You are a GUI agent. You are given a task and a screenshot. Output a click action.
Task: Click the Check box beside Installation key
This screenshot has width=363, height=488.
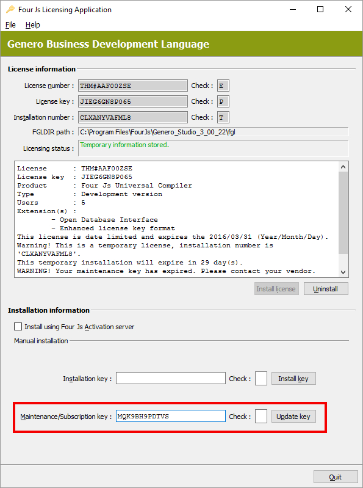tap(261, 379)
